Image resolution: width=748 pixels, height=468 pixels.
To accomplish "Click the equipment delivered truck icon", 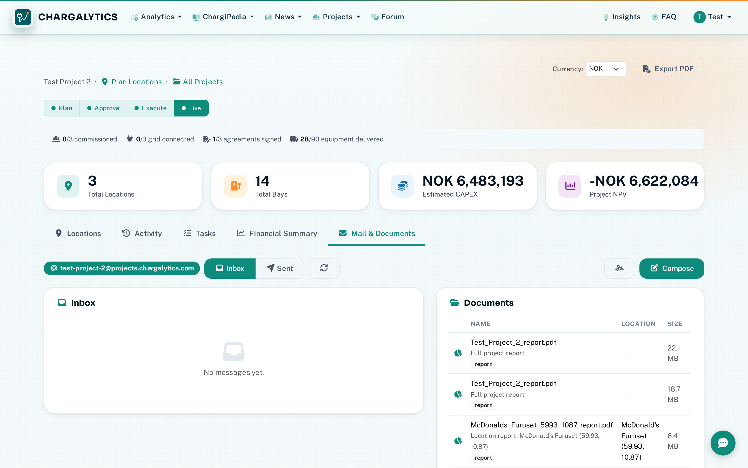I will coord(294,139).
